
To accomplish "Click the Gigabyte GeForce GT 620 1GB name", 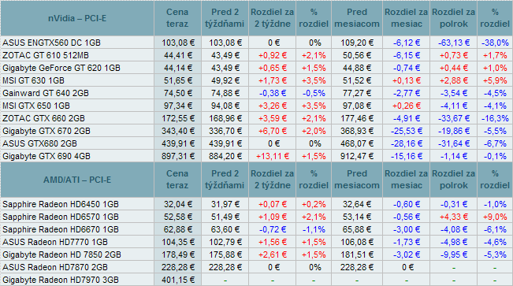I will point(61,68).
